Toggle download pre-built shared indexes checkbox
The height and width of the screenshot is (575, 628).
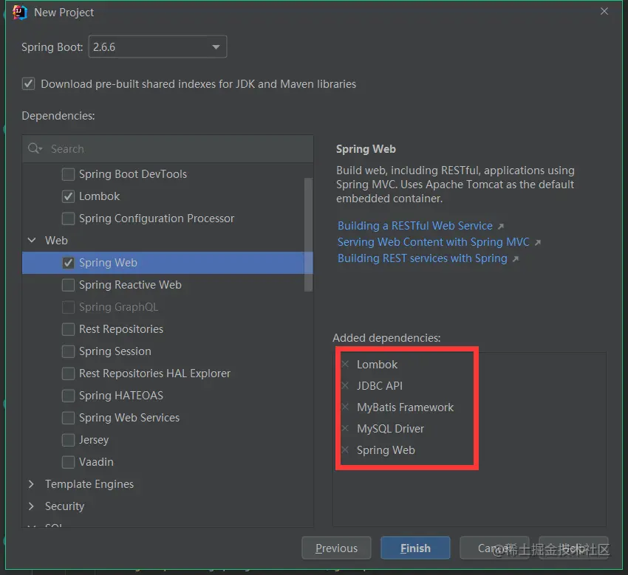click(x=28, y=84)
